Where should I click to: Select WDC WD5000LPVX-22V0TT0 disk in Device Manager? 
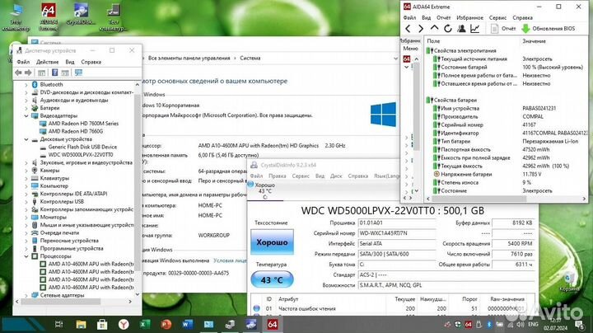click(81, 155)
